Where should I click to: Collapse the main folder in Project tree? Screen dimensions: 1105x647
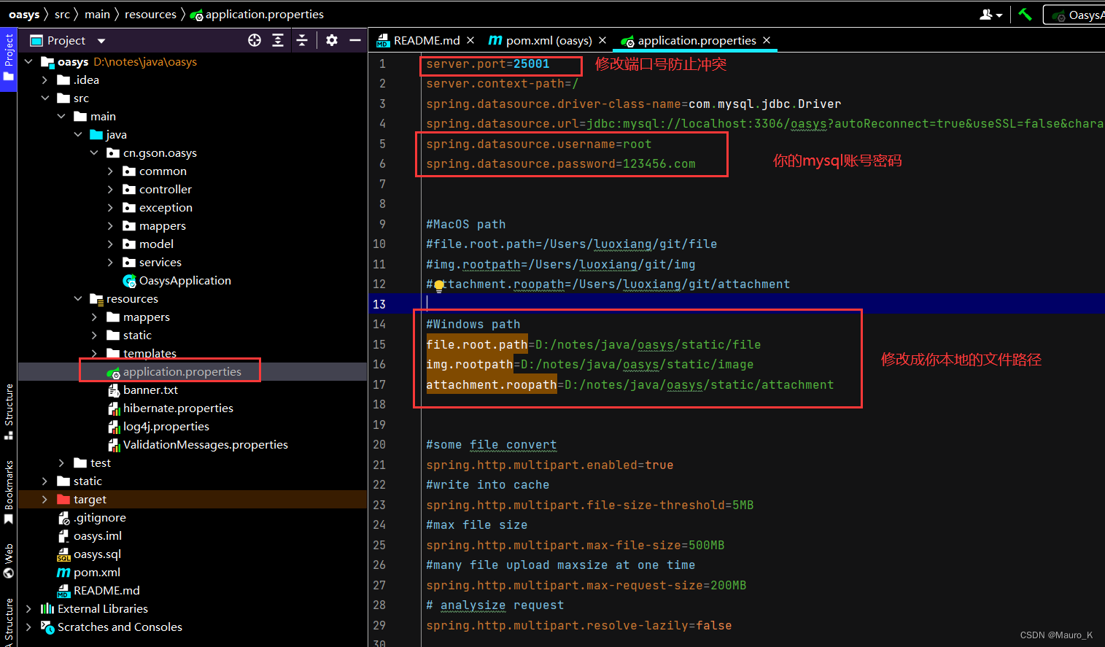point(61,116)
